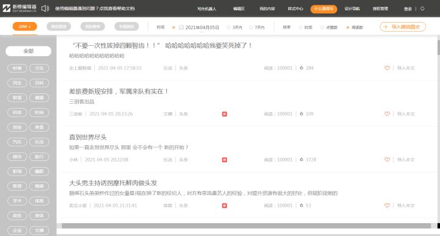Click thumbs-up icon next to 109

(302, 113)
